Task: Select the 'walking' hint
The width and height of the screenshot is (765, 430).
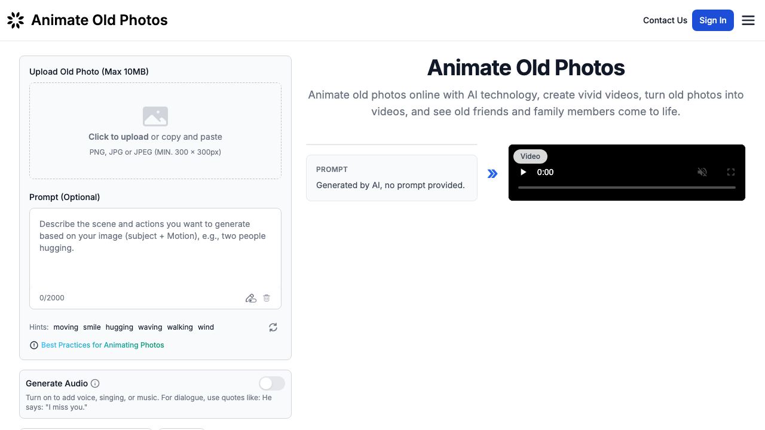Action: click(180, 327)
